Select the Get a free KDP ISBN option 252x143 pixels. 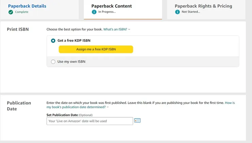tap(53, 41)
